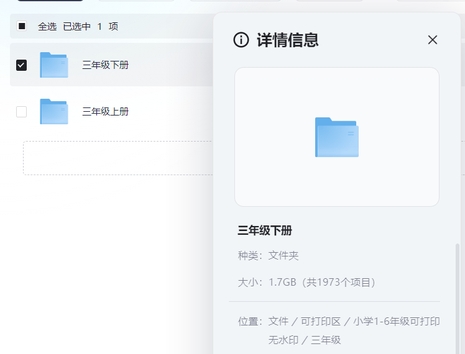Jump to 三年级 in location path
Screen dimensions: 465x354
point(326,340)
